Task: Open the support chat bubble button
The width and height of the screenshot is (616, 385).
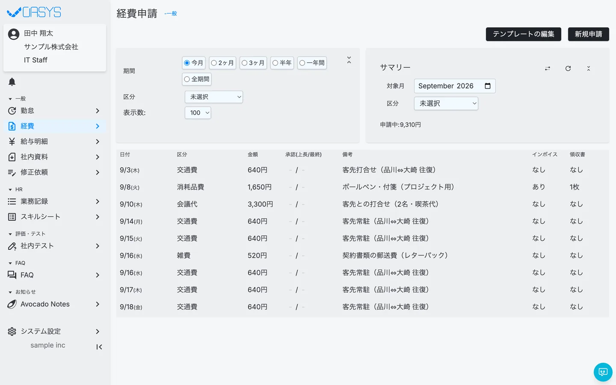Action: pos(603,372)
